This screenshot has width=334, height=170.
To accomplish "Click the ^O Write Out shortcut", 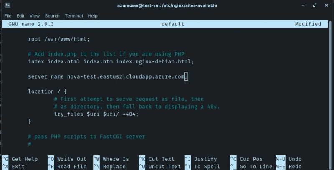I will pyautogui.click(x=67, y=159).
